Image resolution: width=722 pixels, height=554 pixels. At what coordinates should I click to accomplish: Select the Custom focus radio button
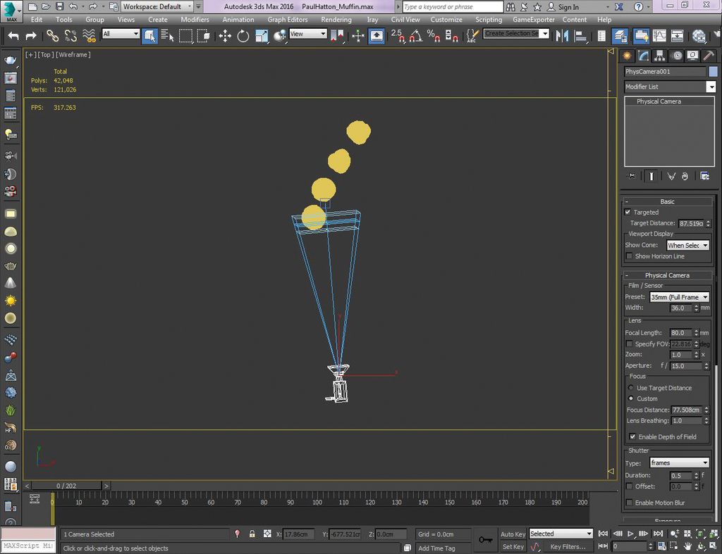pos(630,398)
